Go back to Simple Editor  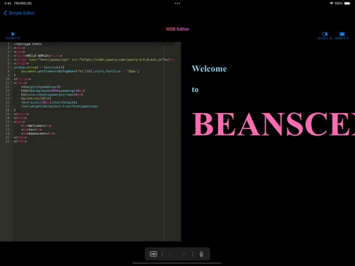(19, 13)
